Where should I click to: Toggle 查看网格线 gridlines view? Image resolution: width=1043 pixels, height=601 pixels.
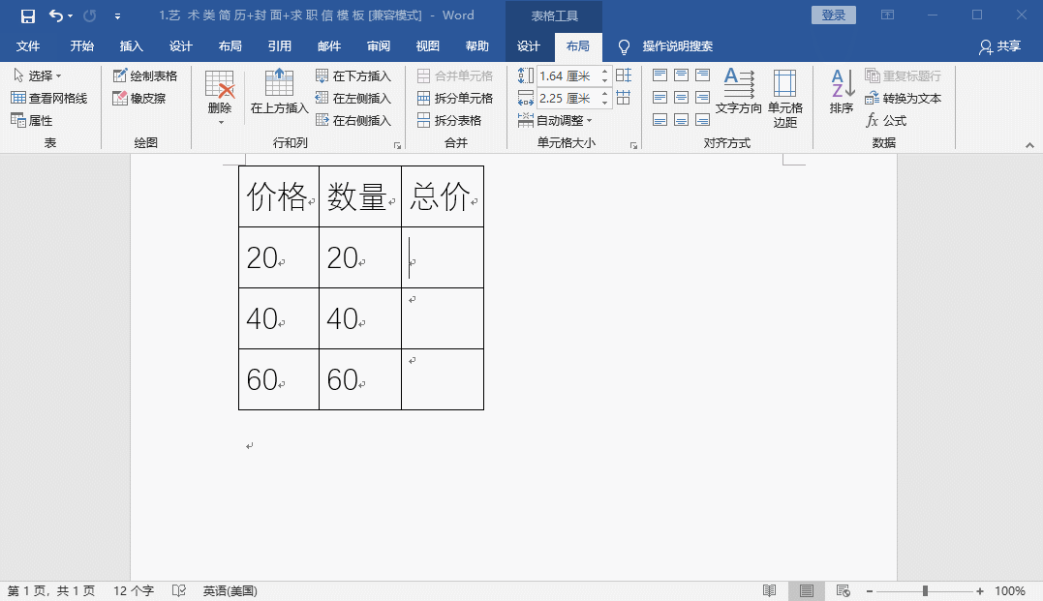[x=49, y=98]
